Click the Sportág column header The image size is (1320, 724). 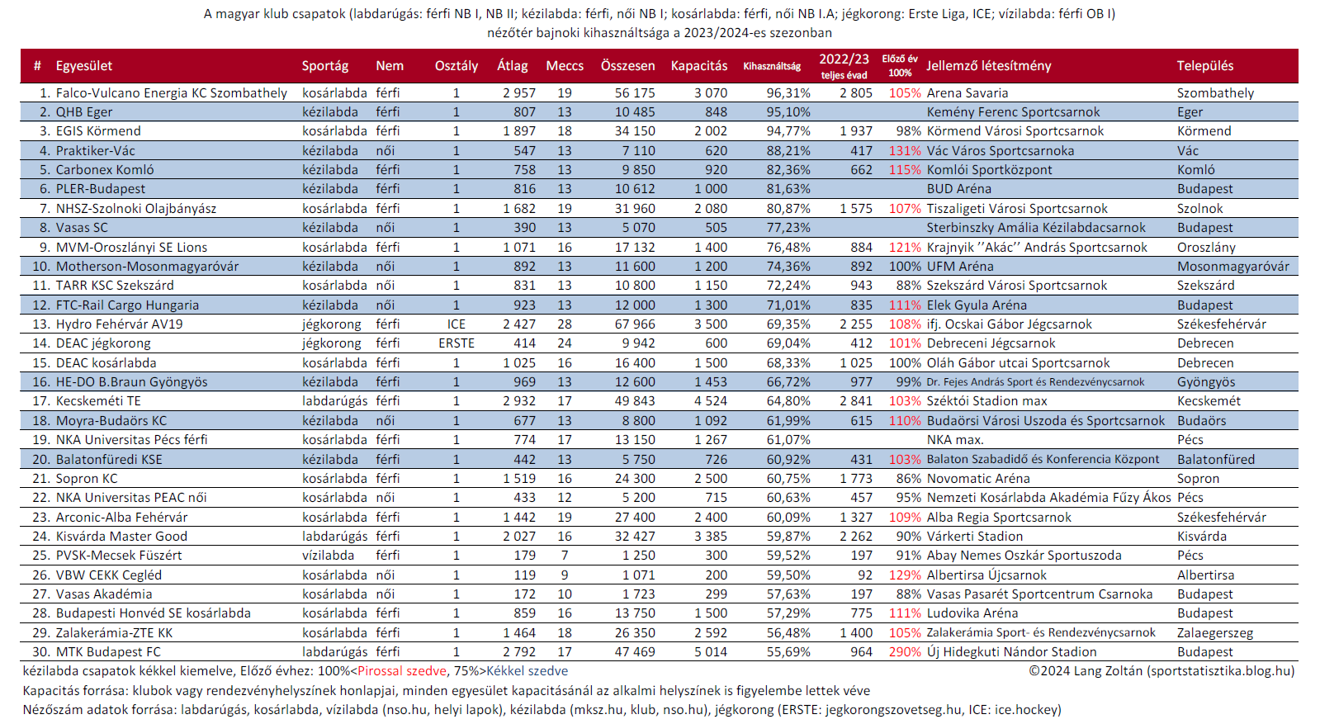point(325,66)
